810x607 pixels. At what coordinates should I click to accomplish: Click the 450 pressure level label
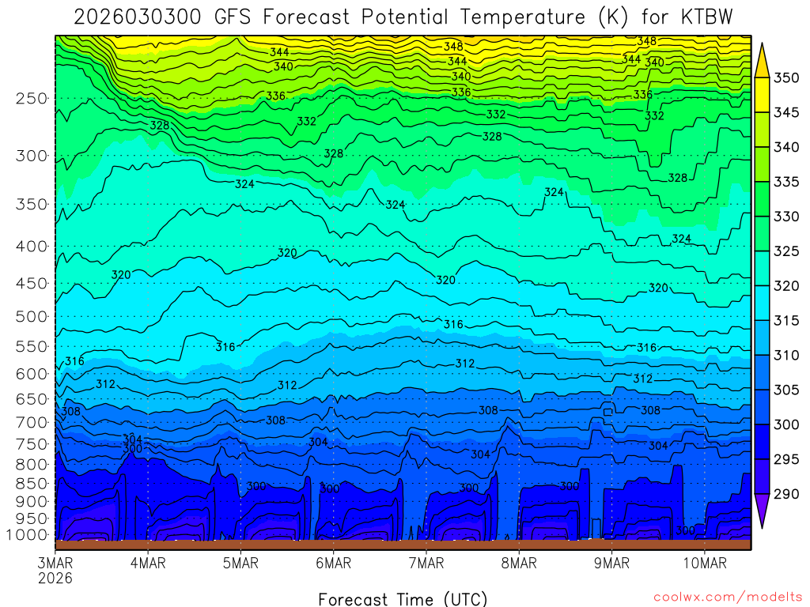point(32,284)
